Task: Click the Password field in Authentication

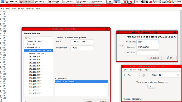Action: pyautogui.click(x=148, y=52)
